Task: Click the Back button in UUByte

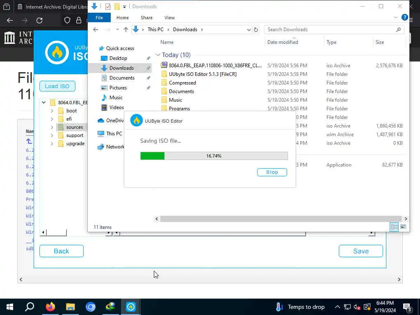Action: click(62, 251)
